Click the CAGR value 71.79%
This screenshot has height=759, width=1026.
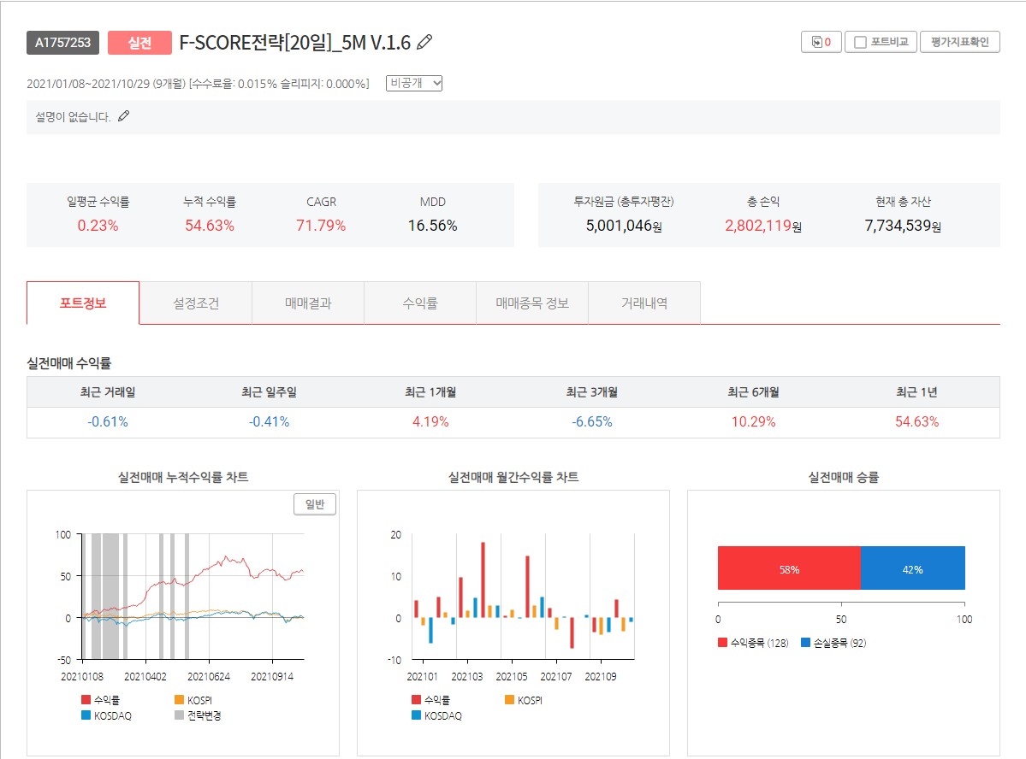[321, 226]
